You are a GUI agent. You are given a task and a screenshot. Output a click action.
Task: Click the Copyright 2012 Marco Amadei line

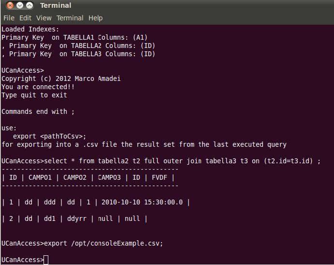[x=61, y=78]
